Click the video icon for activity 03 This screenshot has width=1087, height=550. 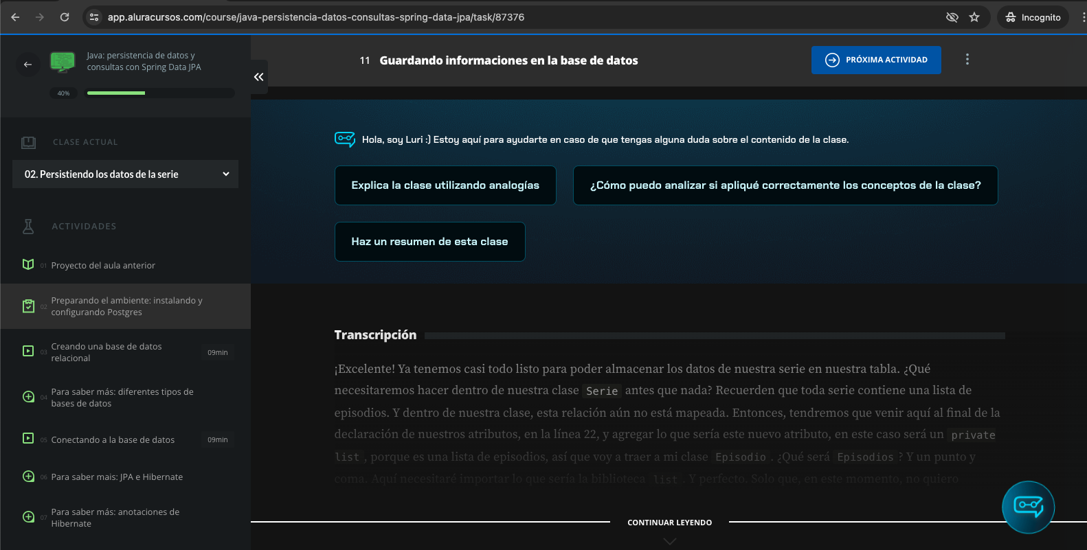(28, 351)
